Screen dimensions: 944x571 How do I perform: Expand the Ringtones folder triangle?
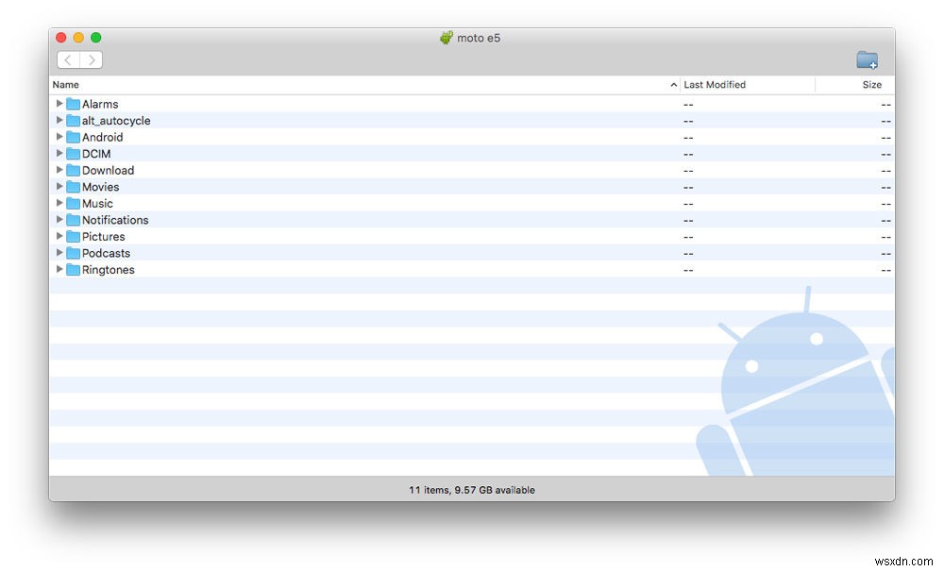pyautogui.click(x=59, y=269)
